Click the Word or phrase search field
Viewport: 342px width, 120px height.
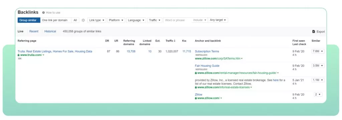point(178,20)
